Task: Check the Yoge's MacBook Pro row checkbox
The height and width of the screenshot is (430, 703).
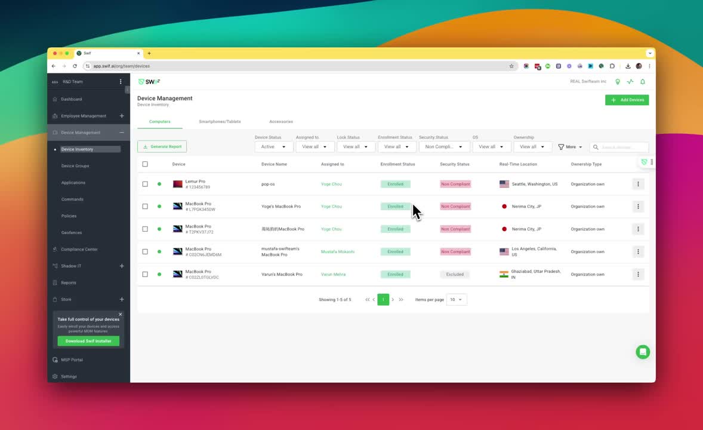Action: click(x=145, y=207)
